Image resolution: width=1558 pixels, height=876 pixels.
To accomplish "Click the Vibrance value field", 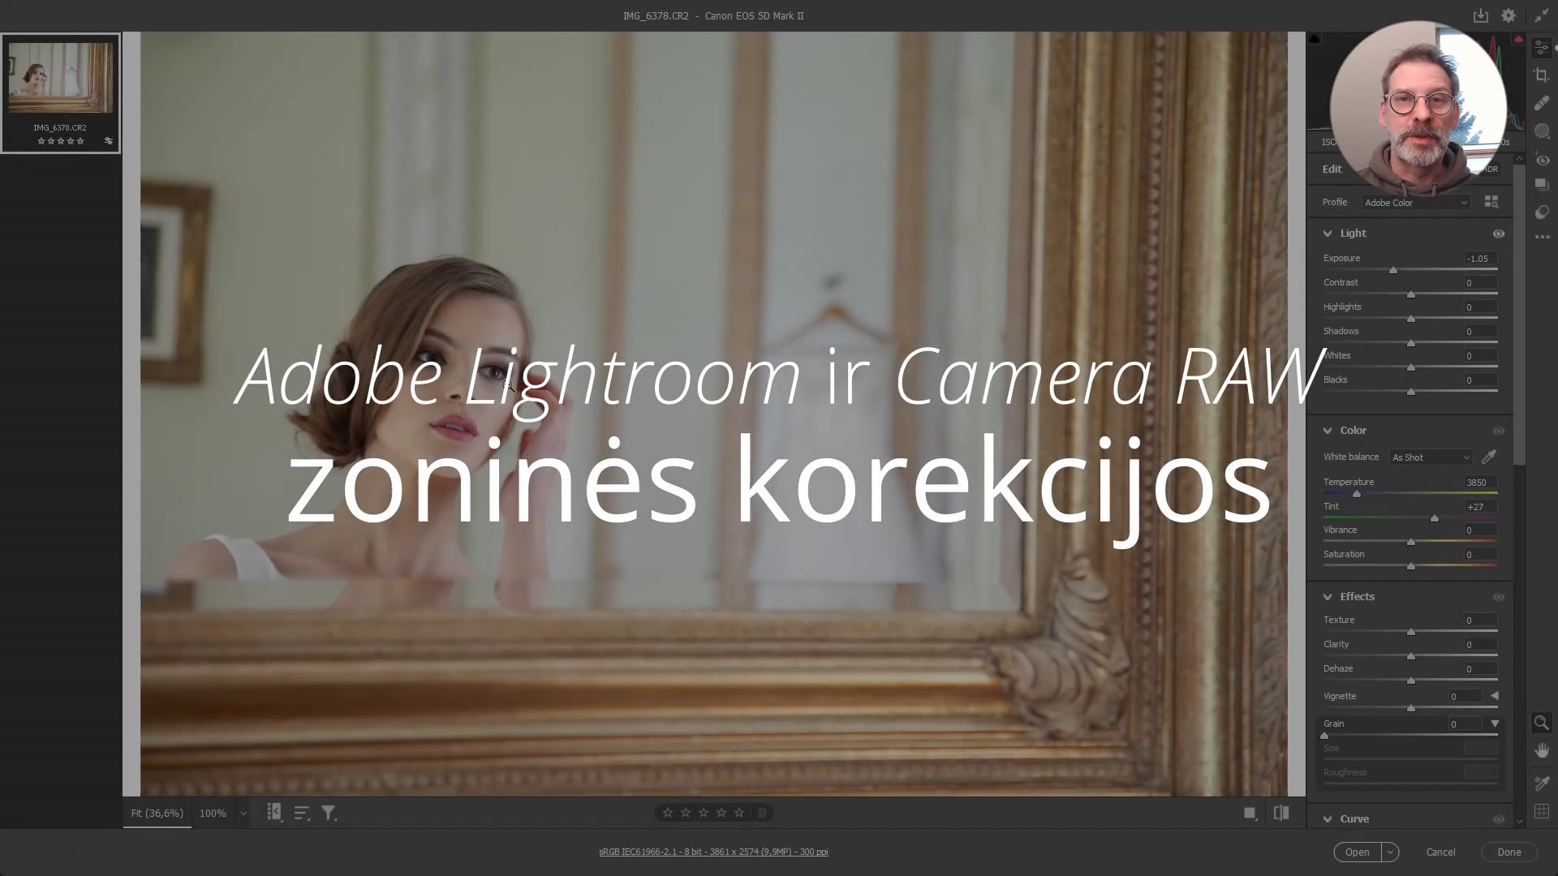I will tap(1480, 530).
